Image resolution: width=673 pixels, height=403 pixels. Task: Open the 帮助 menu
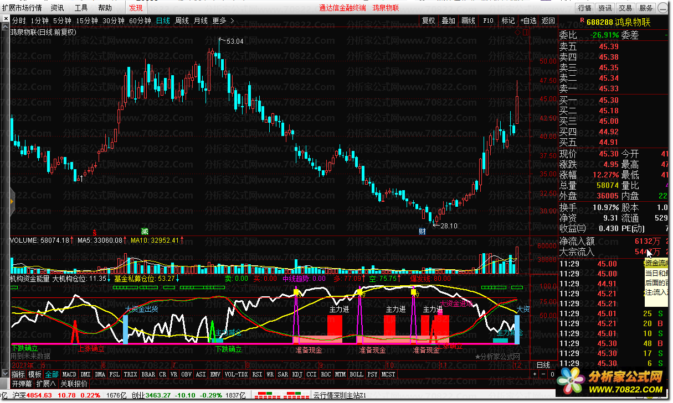click(105, 8)
